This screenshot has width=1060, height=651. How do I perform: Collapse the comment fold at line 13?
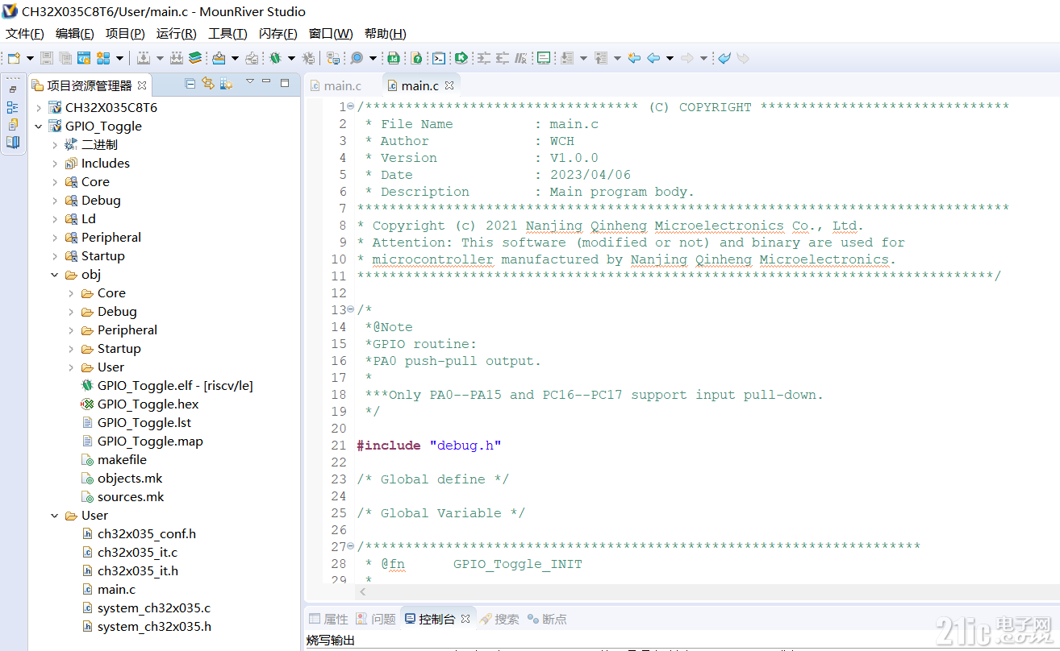click(x=350, y=310)
